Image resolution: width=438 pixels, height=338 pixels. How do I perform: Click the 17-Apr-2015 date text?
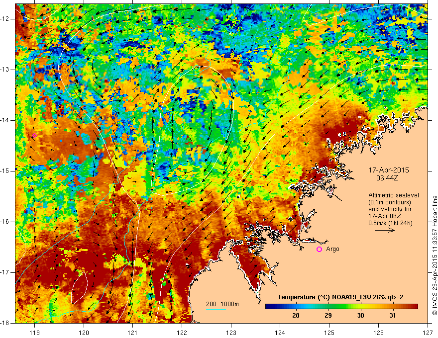point(389,170)
